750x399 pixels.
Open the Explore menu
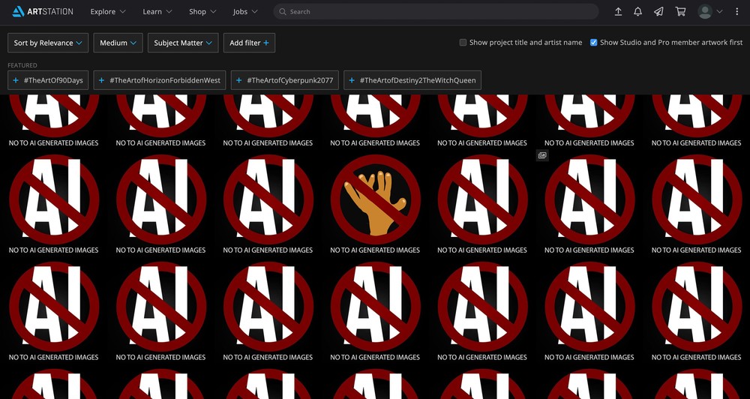tap(108, 11)
